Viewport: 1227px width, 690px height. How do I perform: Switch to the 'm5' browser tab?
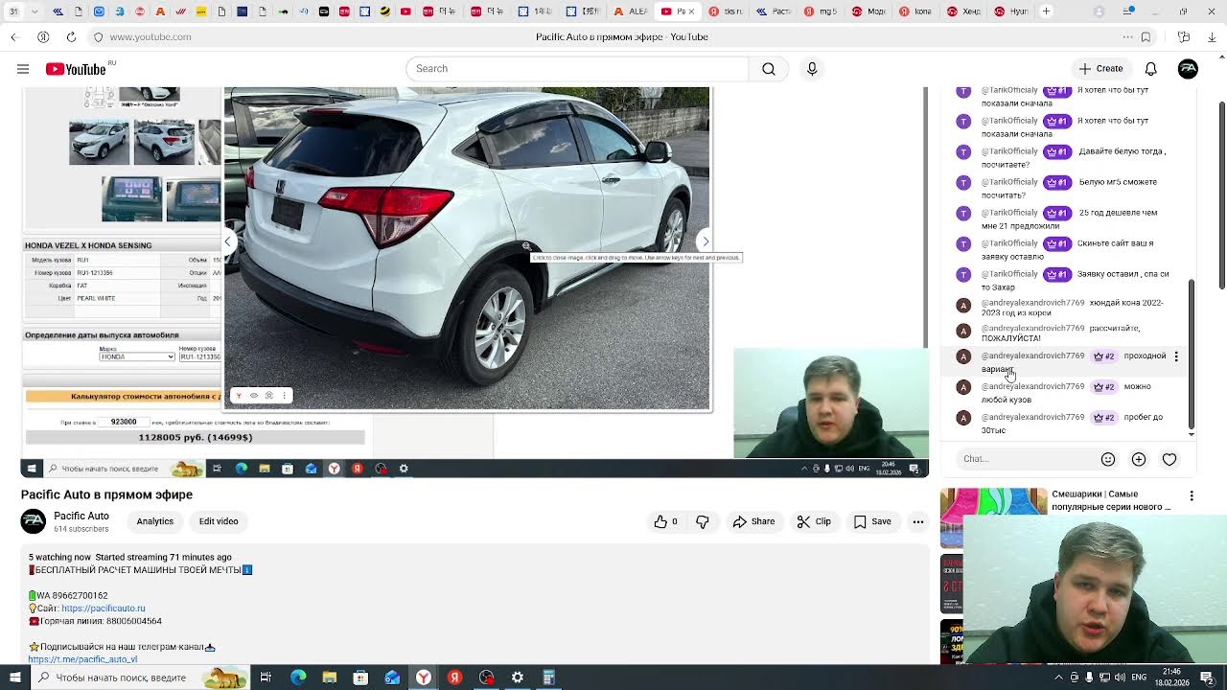pyautogui.click(x=822, y=11)
